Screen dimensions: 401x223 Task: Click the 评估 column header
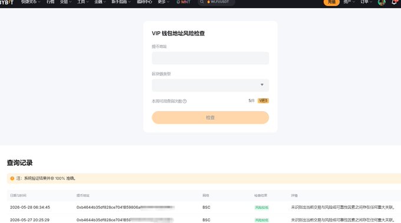294,195
